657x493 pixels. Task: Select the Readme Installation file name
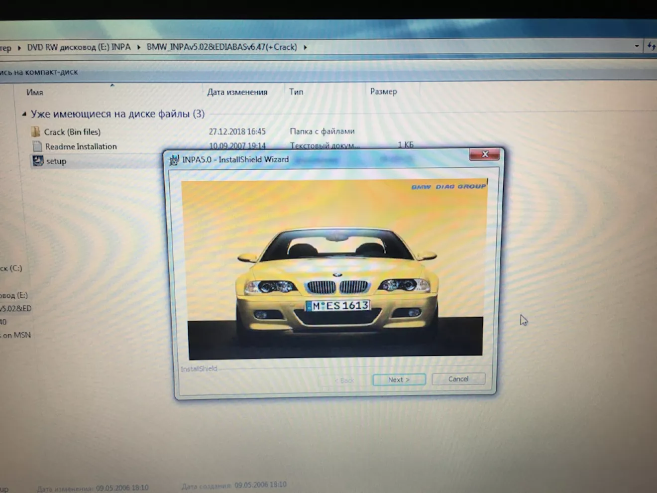pos(81,146)
